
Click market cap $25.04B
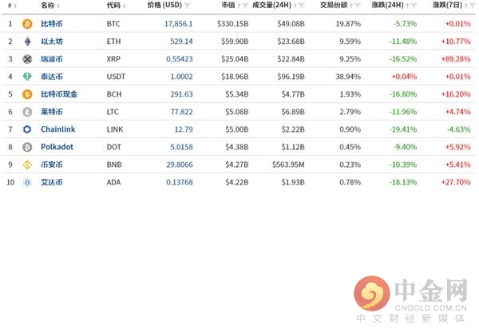pyautogui.click(x=235, y=59)
